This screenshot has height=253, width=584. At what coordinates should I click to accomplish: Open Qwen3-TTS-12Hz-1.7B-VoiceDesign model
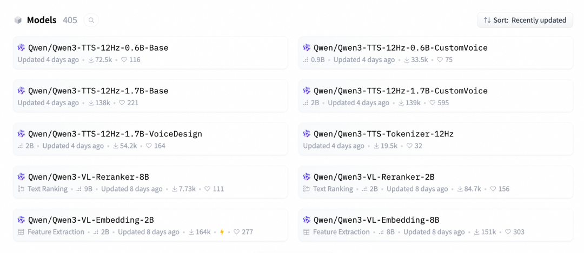115,134
